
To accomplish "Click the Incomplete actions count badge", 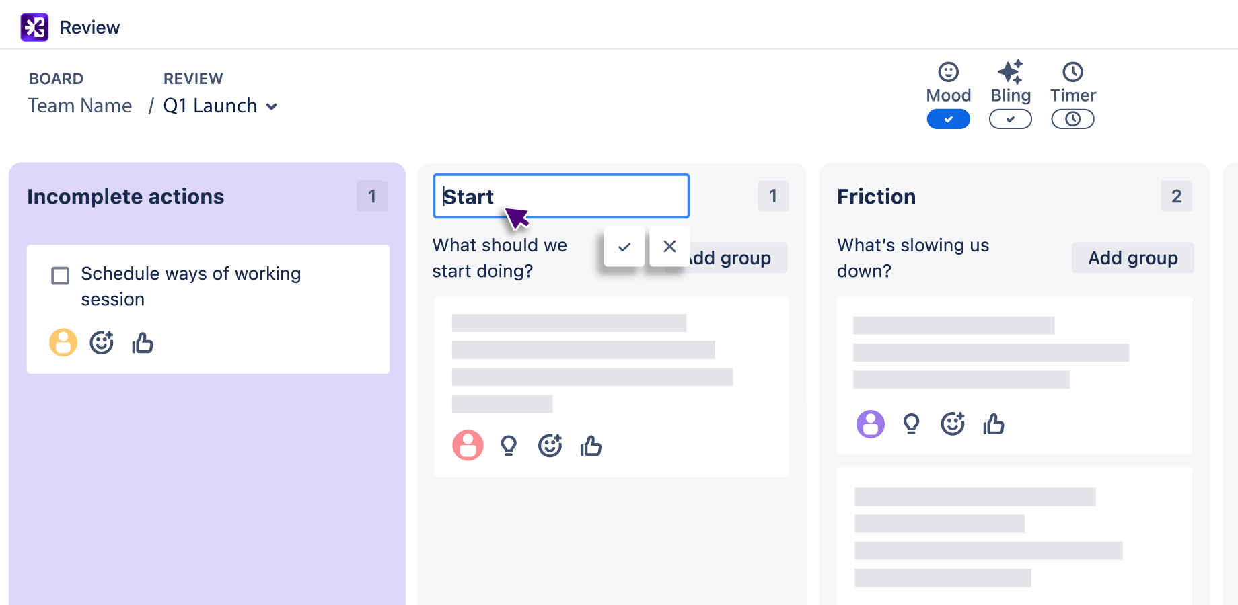I will (372, 196).
